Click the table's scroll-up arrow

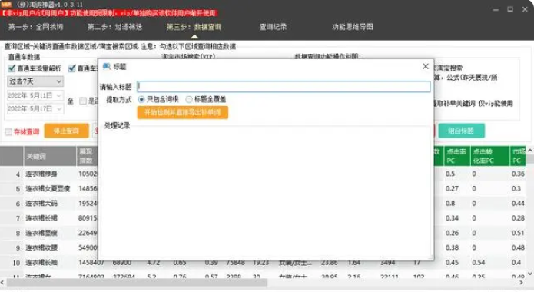530,151
